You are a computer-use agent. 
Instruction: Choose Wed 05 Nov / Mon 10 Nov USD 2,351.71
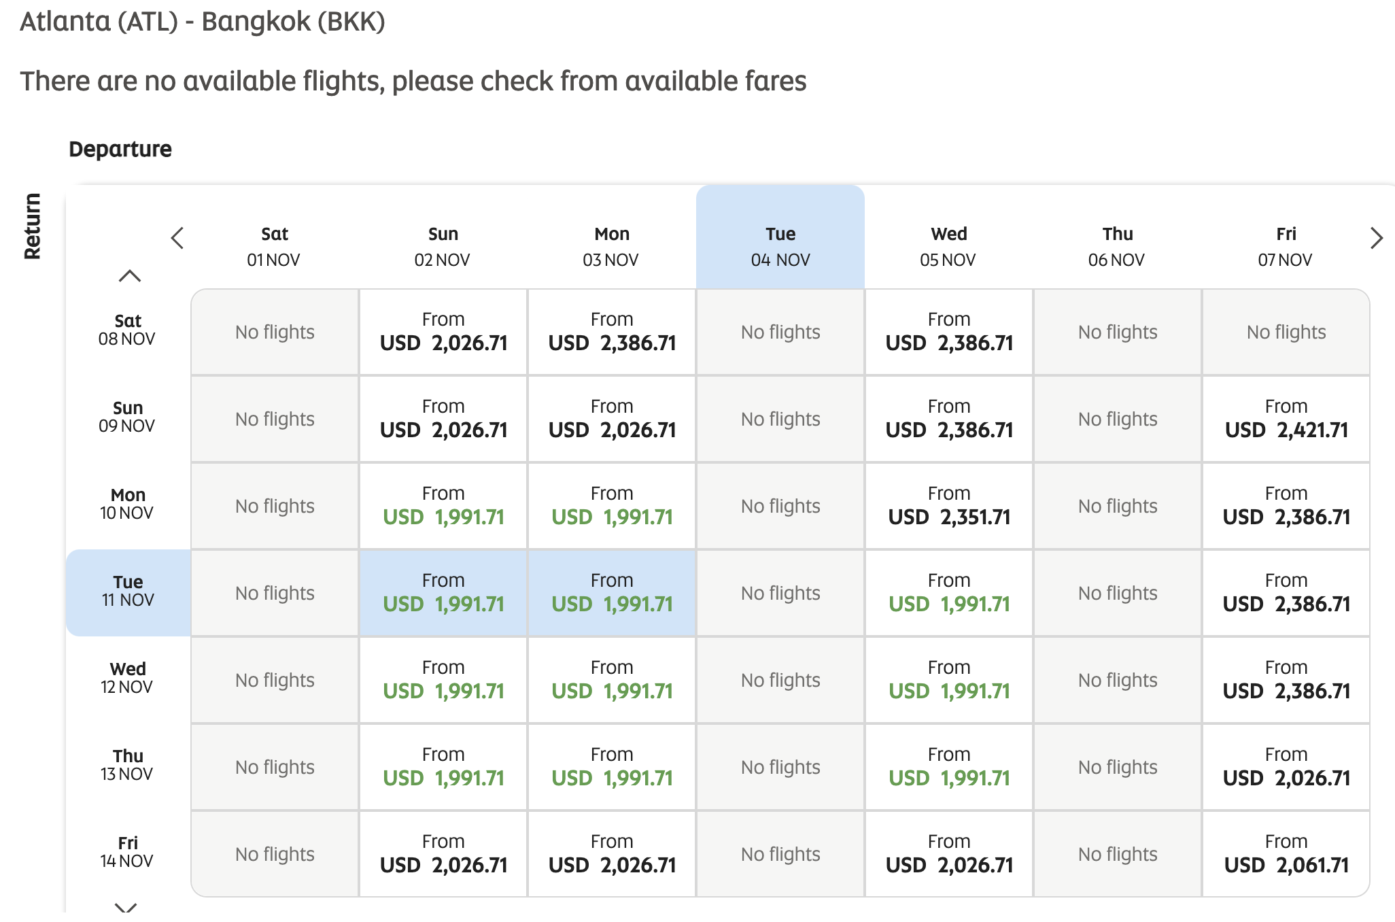[949, 506]
